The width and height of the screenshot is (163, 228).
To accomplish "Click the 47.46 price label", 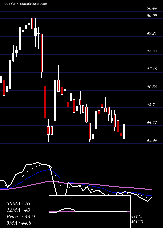I will coord(152,69).
